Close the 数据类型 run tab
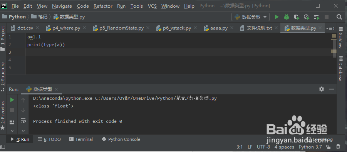Screen dimensions: 347x152 (56, 89)
